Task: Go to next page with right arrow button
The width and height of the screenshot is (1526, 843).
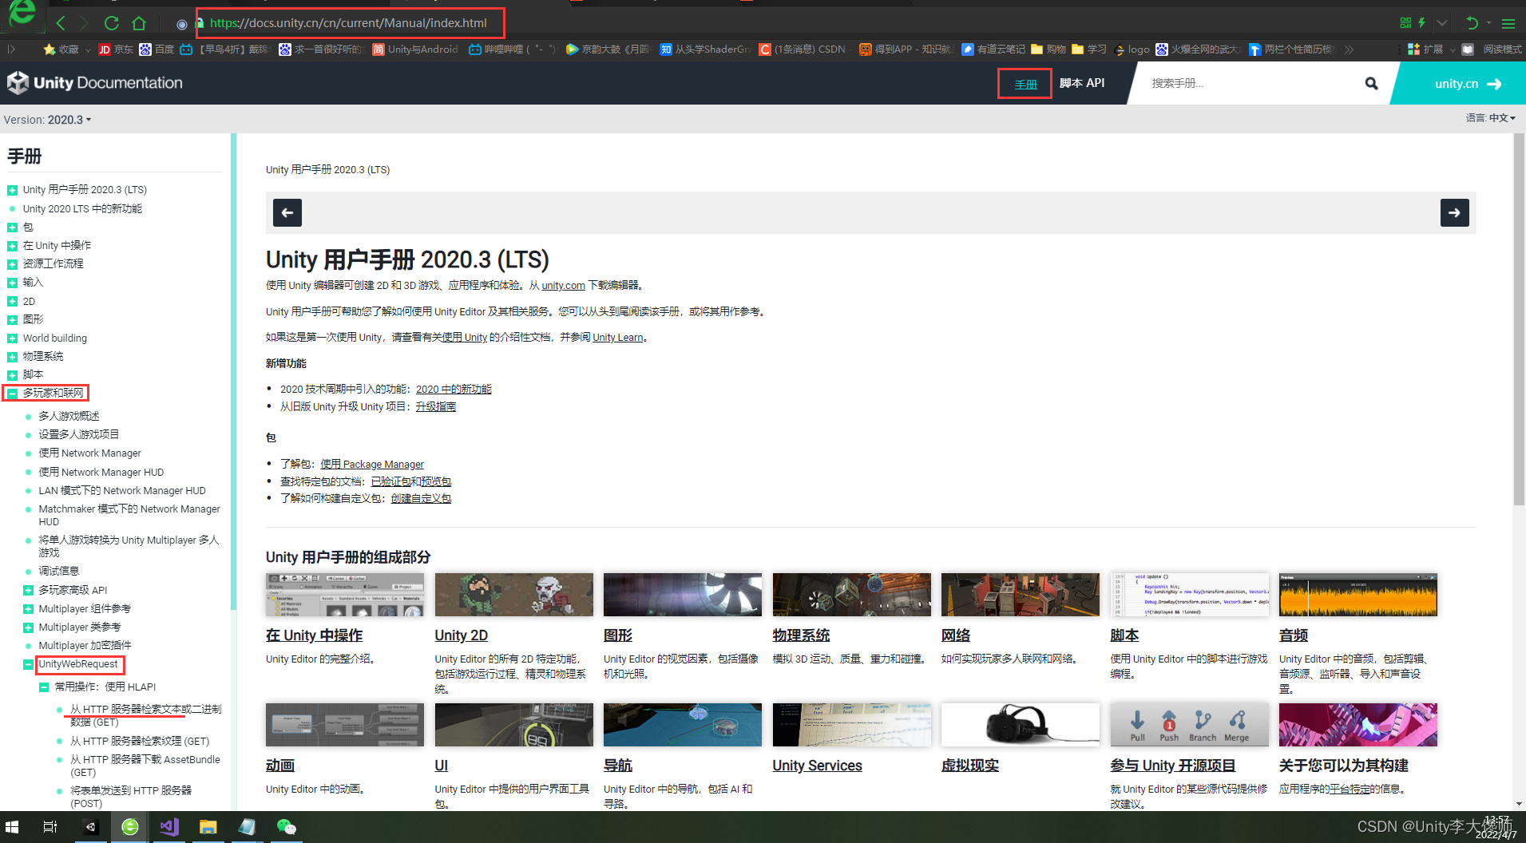Action: [x=1454, y=212]
